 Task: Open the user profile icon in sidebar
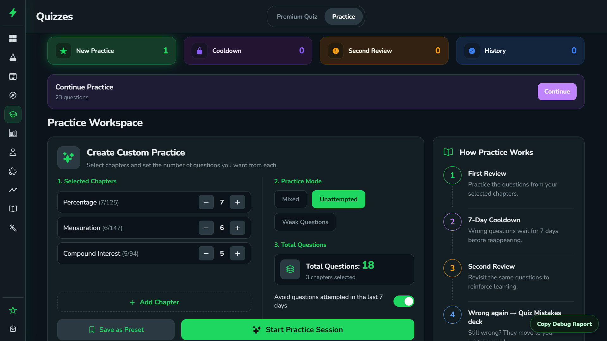(13, 152)
